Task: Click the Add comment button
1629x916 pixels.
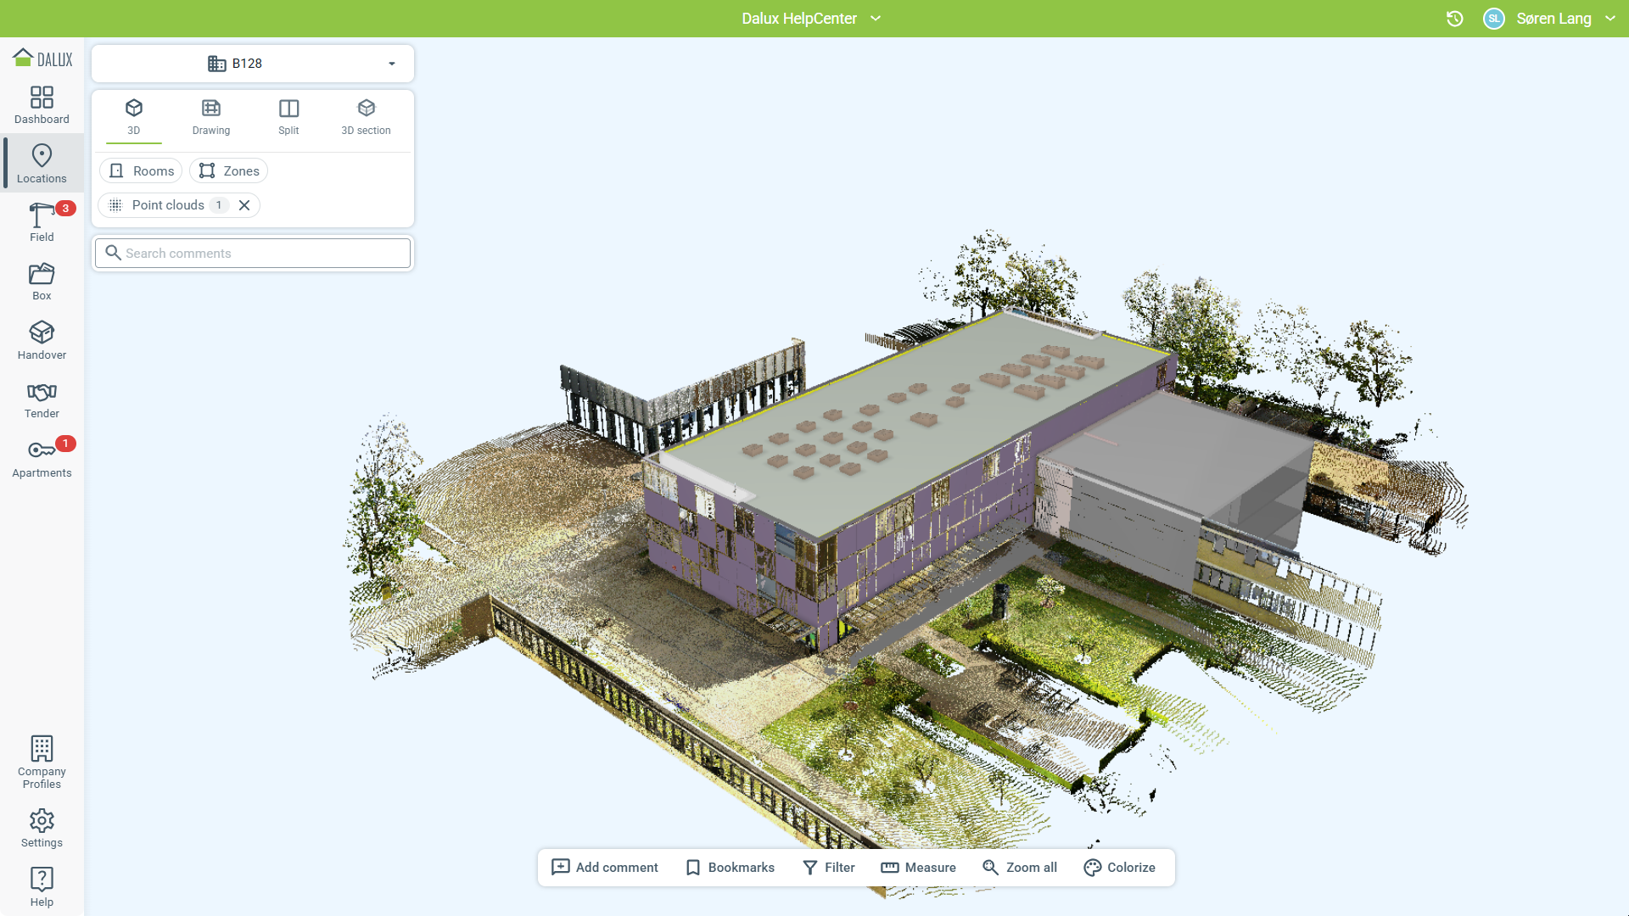Action: pos(605,867)
